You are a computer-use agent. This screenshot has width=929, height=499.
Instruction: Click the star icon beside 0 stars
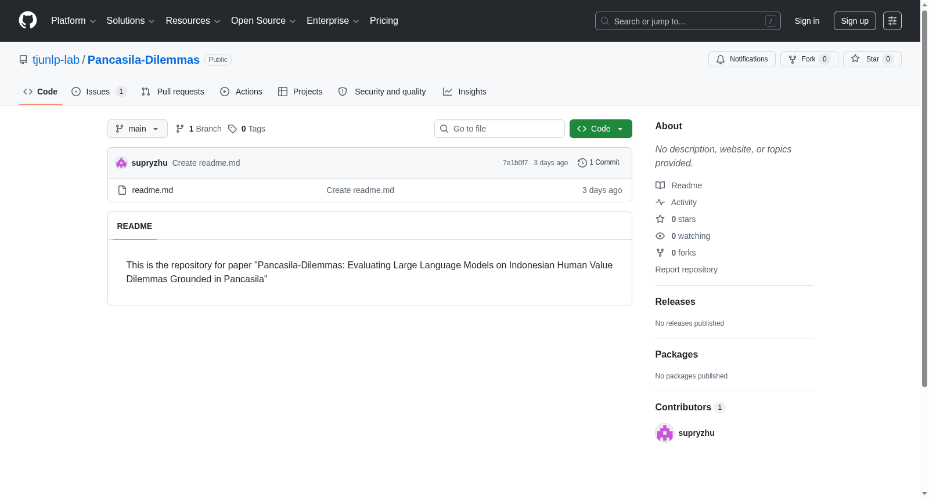(660, 219)
